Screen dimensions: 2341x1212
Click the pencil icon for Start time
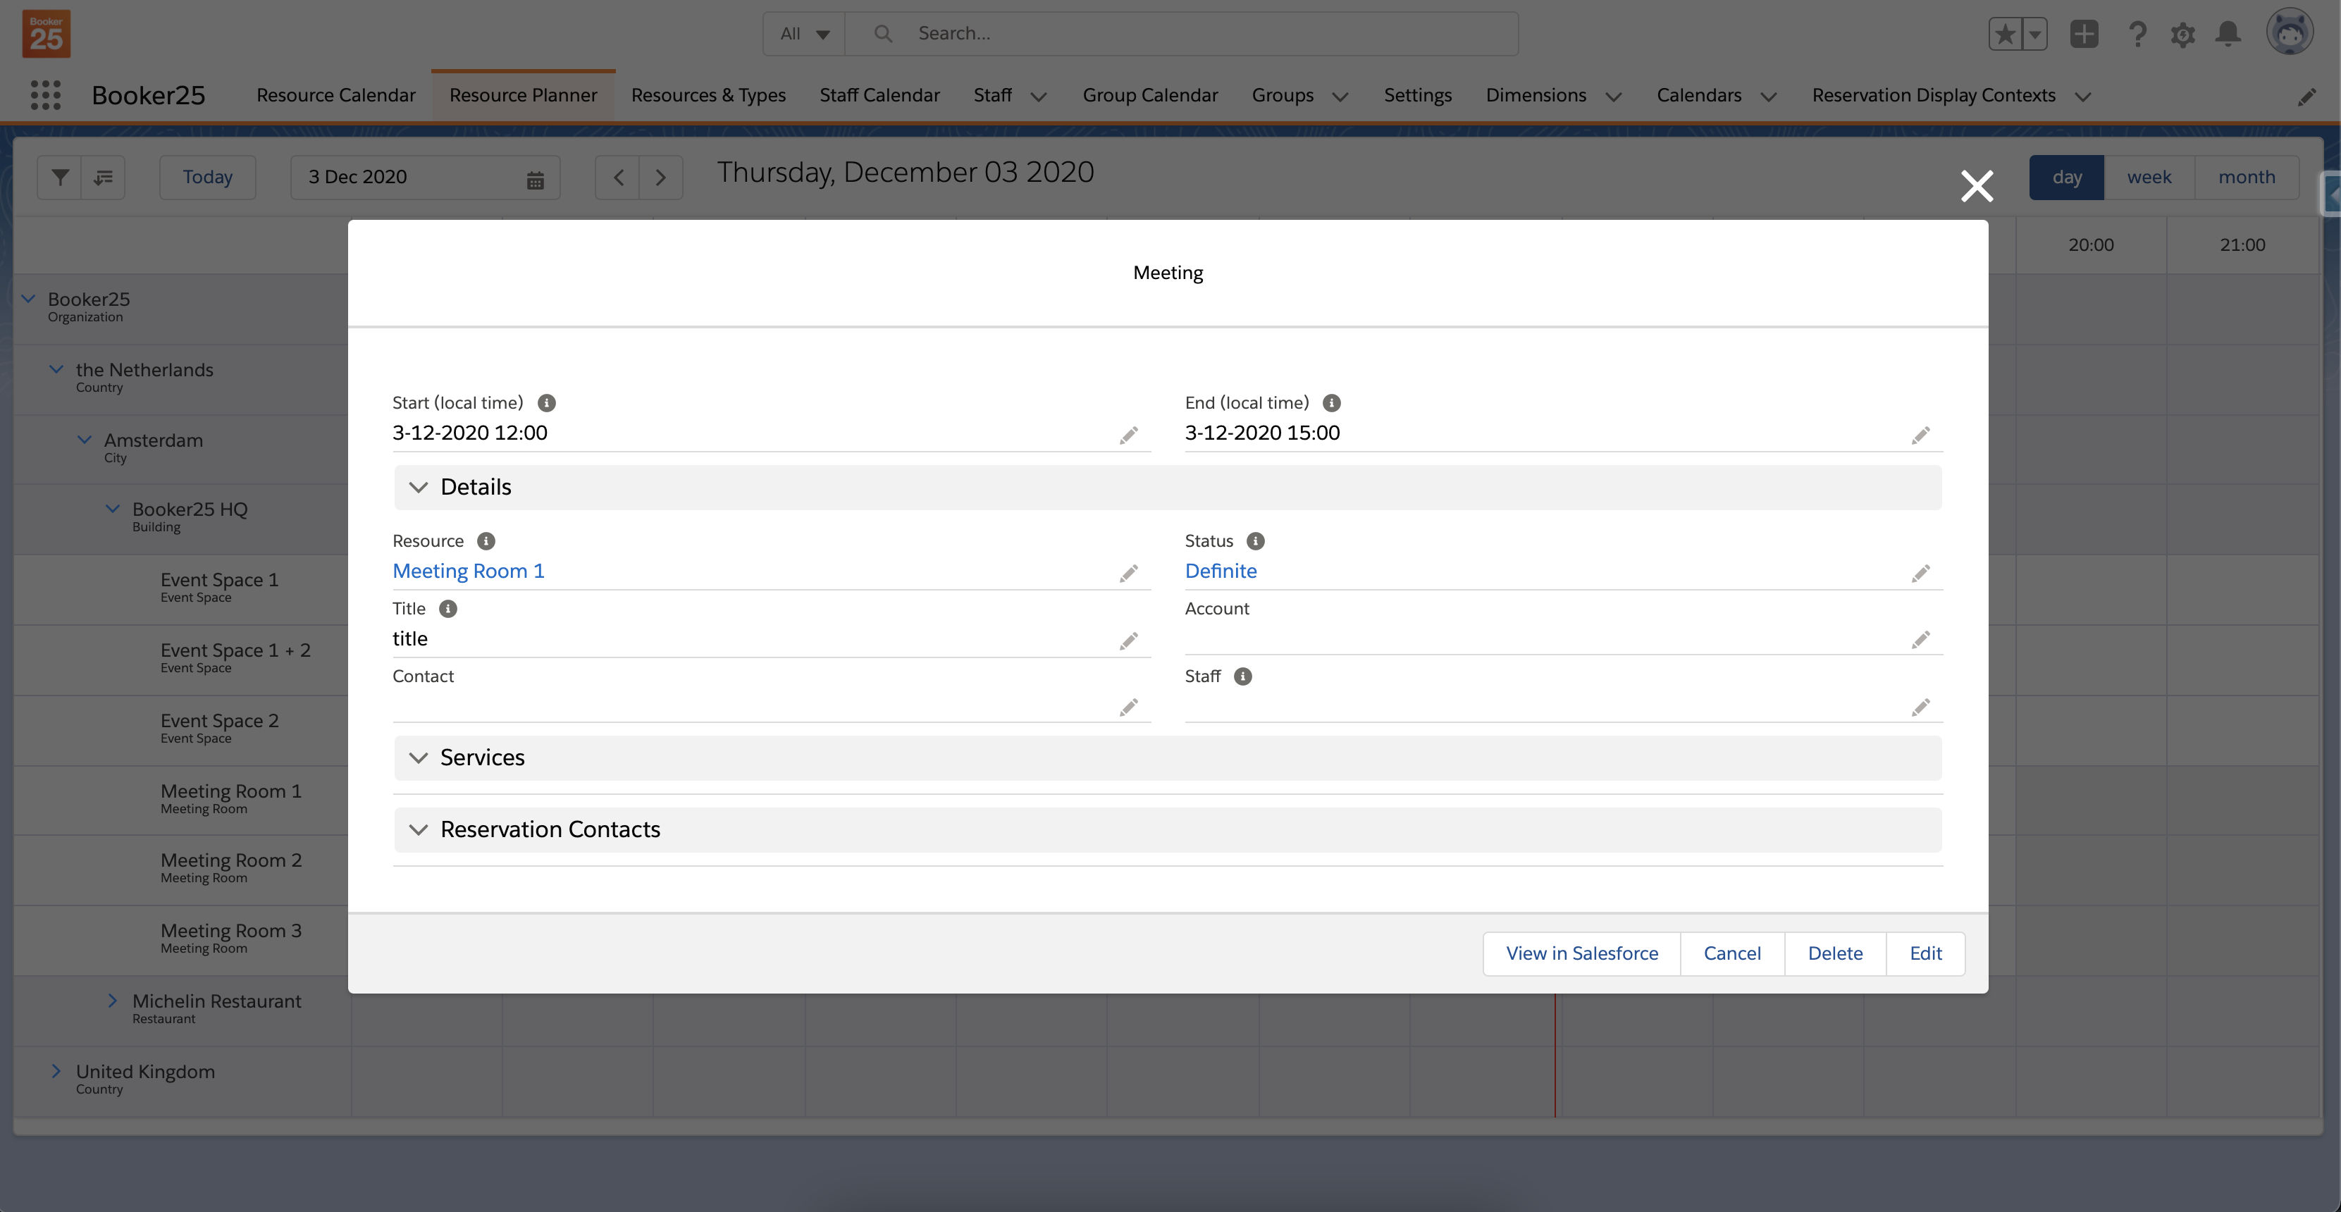point(1128,435)
